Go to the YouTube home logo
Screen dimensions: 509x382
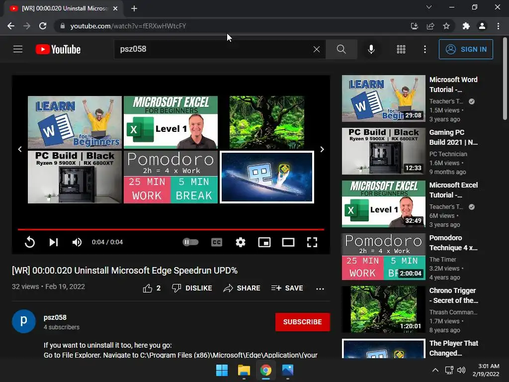58,49
